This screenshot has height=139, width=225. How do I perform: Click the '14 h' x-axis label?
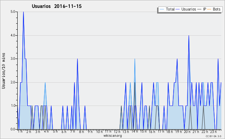point(135,131)
